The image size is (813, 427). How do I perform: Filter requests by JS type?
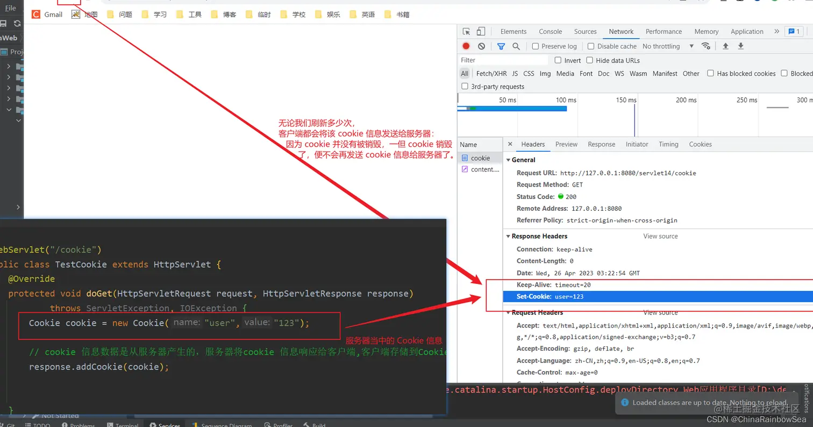tap(515, 74)
